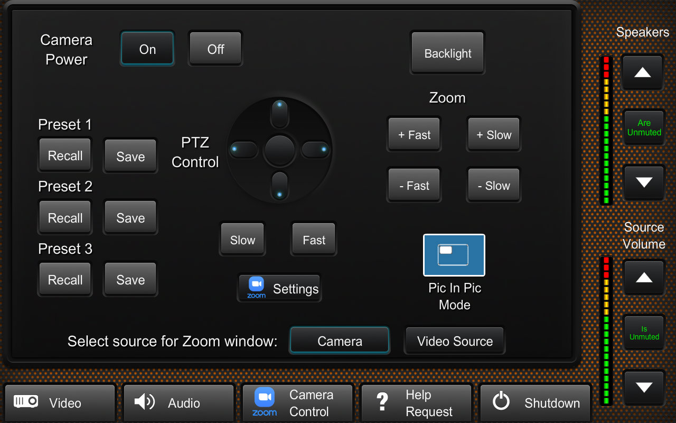
Task: Click the Speakers level meter
Action: 606,130
